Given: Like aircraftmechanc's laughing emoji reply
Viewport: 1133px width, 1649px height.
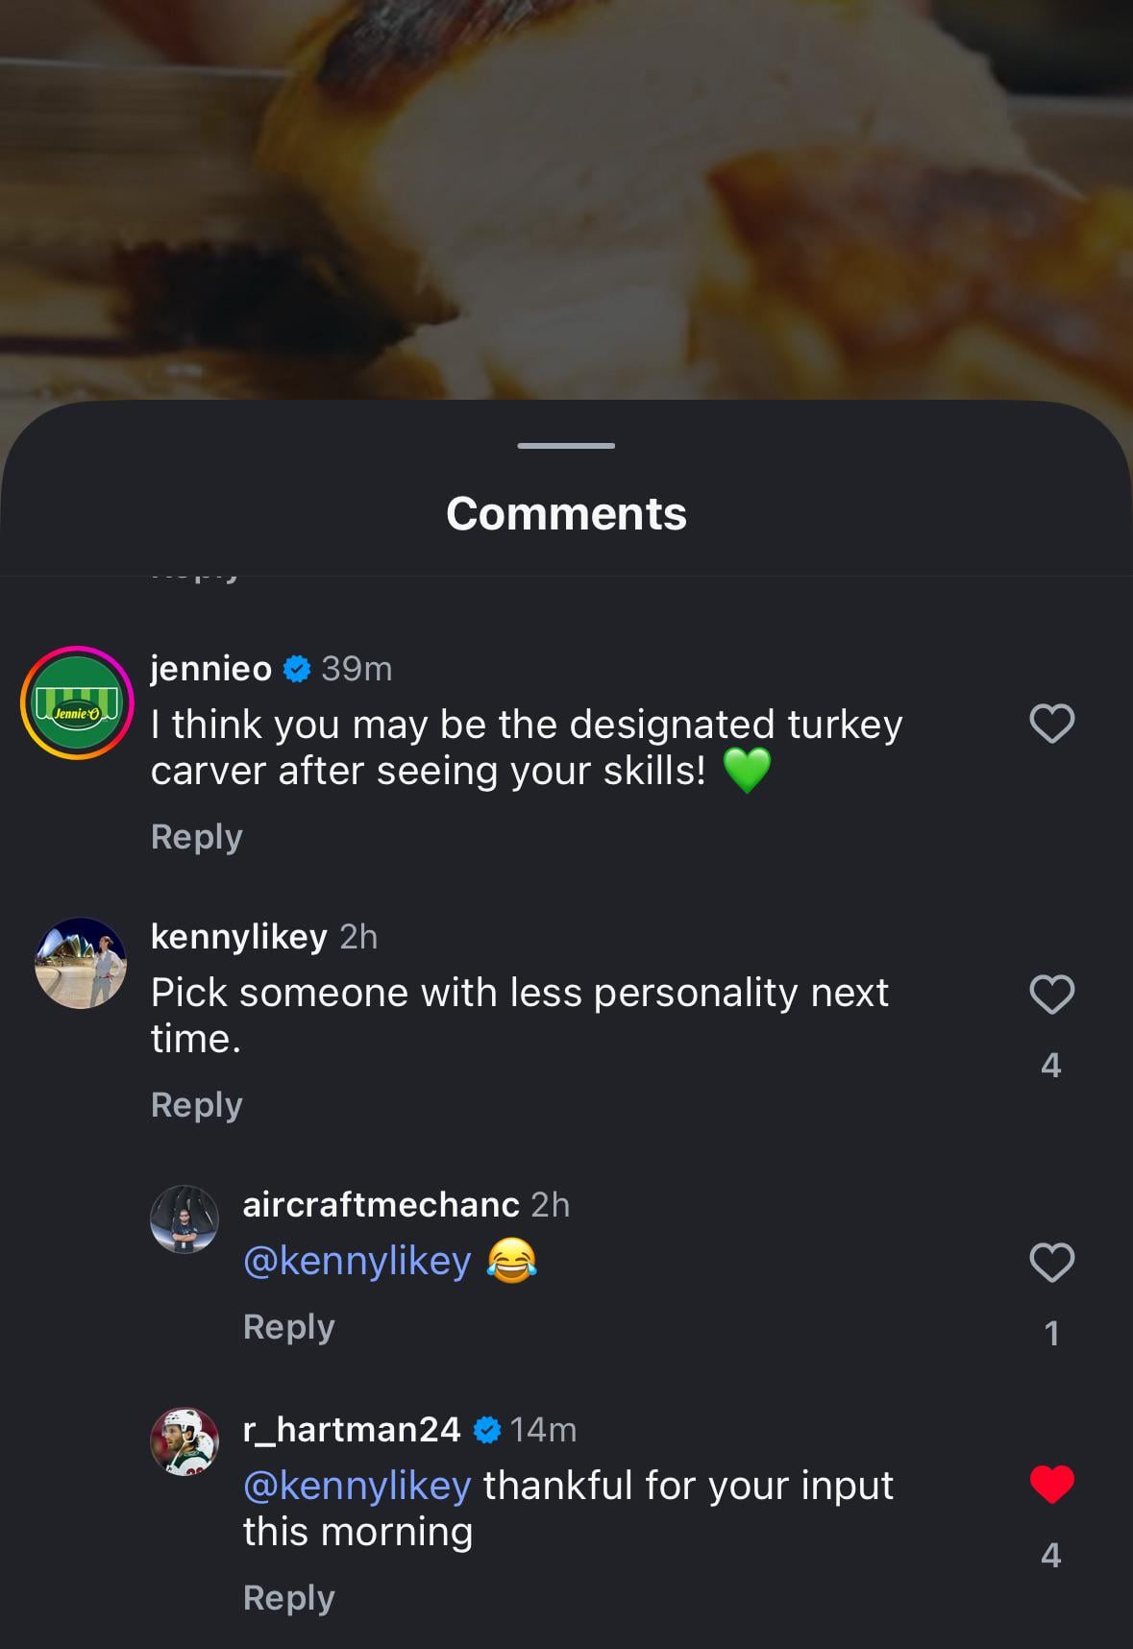Looking at the screenshot, I should (1051, 1263).
